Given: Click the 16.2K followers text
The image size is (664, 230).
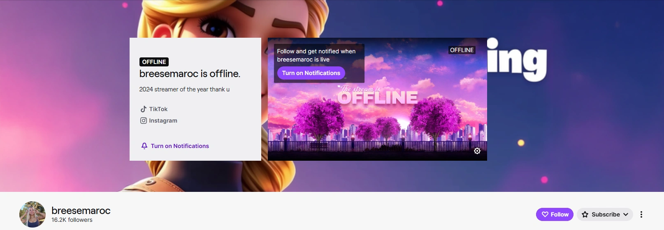Looking at the screenshot, I should (72, 220).
